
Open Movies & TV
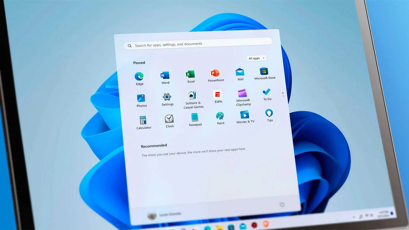click(245, 117)
